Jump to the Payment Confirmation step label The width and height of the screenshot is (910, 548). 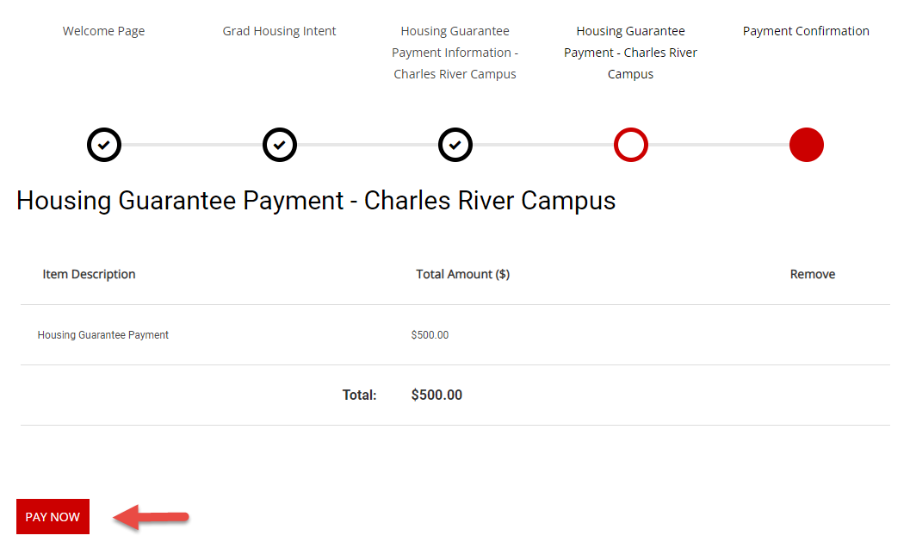point(807,31)
